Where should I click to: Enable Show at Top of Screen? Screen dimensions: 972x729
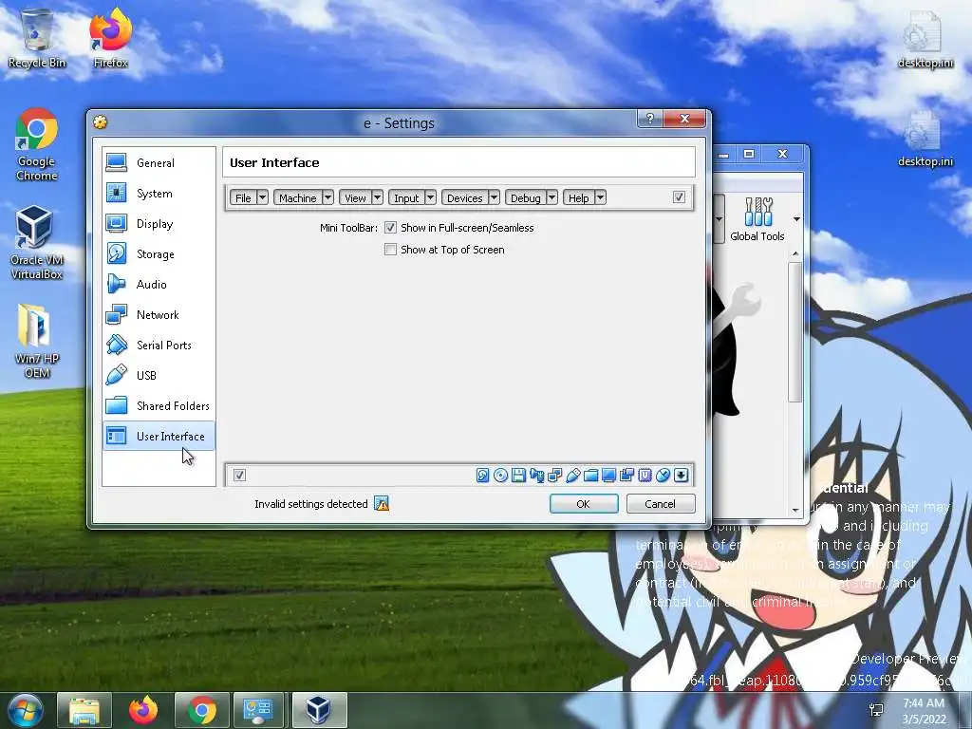coord(390,250)
